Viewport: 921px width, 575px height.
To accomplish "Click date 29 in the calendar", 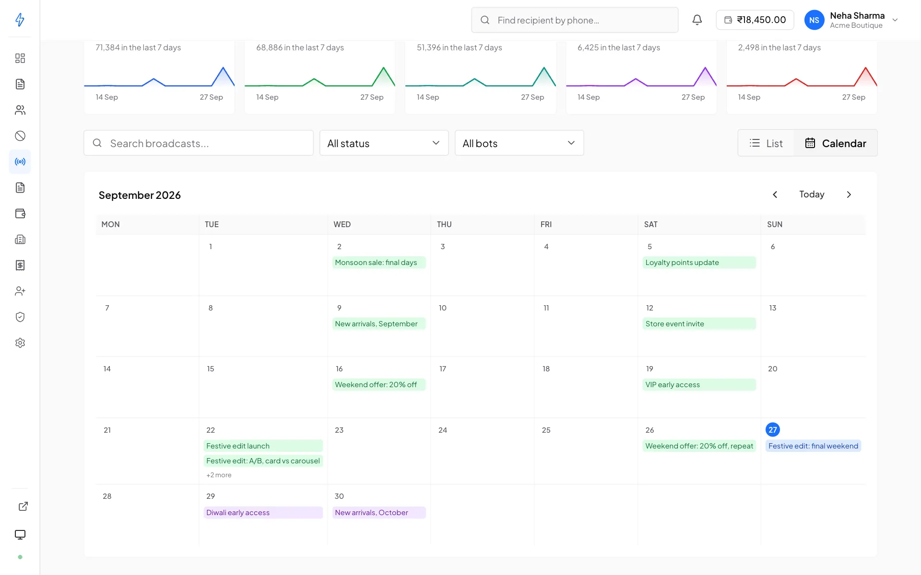I will point(211,496).
